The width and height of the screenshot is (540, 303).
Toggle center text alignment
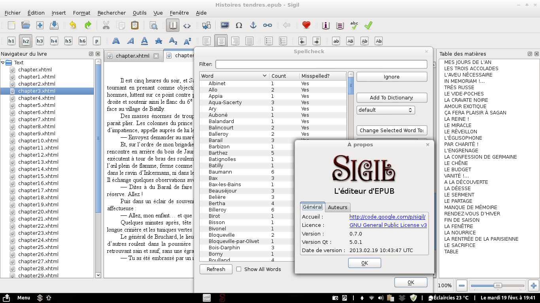(x=221, y=41)
